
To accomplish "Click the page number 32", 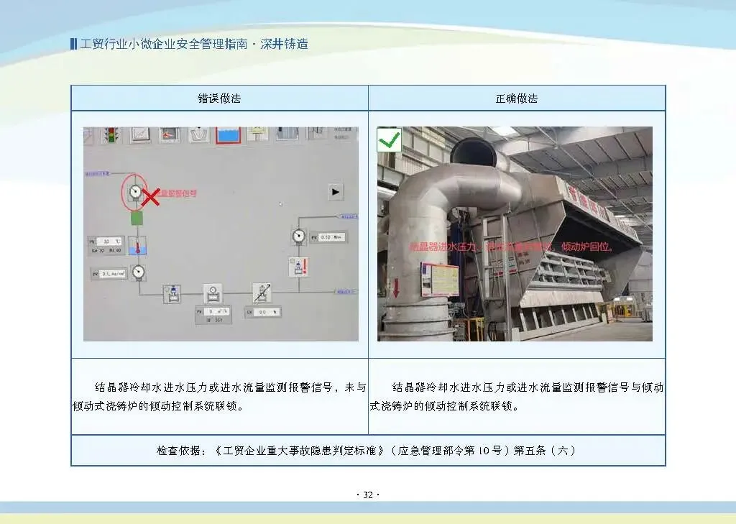I will [368, 495].
